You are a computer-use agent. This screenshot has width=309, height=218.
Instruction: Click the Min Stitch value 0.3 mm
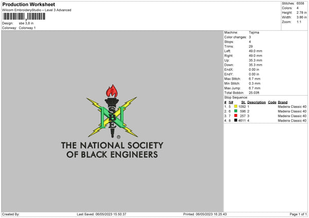tap(254, 83)
